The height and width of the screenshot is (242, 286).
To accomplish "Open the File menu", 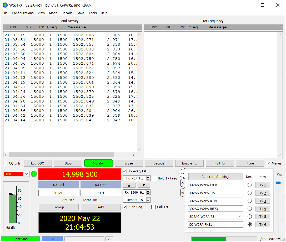I will pyautogui.click(x=5, y=13).
